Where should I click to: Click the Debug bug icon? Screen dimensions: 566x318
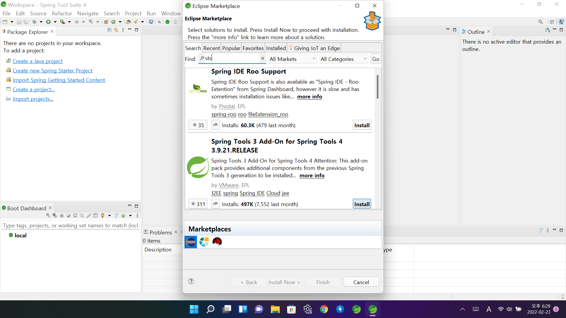pyautogui.click(x=34, y=22)
